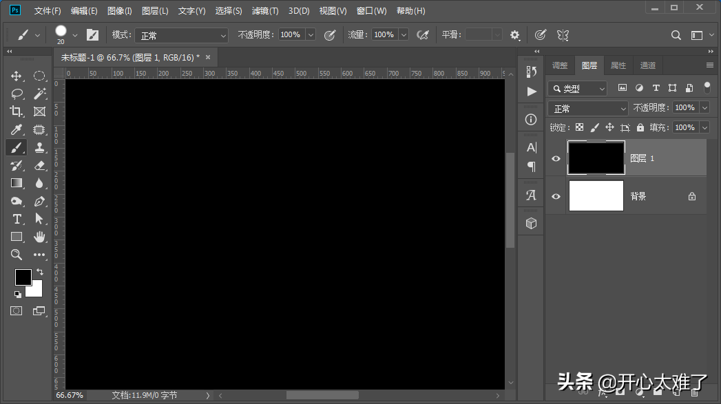Select the Move tool
Screen dimensions: 721x404
(17, 76)
